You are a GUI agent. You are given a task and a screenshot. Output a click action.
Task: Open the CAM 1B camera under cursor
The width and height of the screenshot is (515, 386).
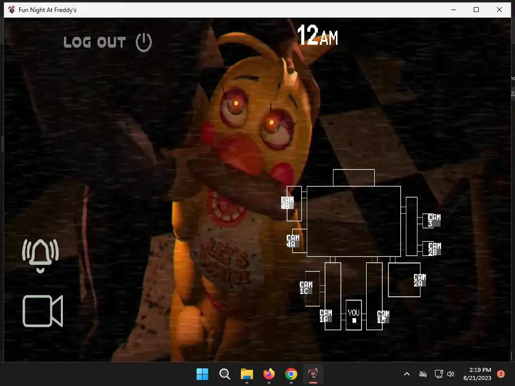(383, 317)
